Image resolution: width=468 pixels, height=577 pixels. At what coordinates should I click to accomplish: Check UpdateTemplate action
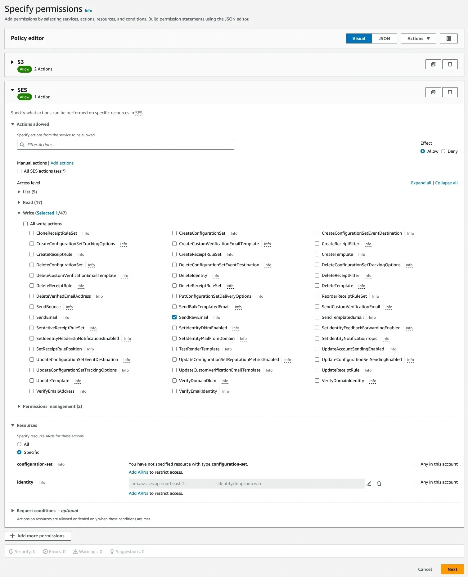(32, 381)
